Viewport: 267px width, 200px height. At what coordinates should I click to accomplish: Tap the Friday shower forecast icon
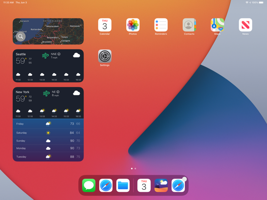click(x=48, y=124)
